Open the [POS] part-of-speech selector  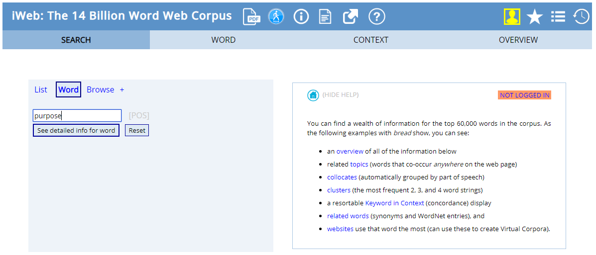[139, 116]
